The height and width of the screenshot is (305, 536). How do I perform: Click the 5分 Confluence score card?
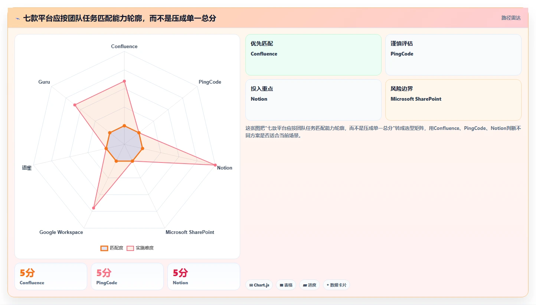51,276
